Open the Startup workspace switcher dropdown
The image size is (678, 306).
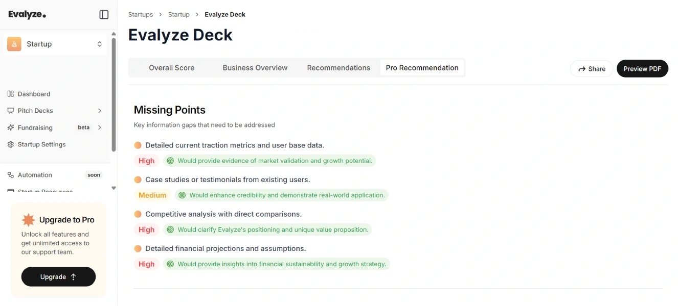click(55, 44)
